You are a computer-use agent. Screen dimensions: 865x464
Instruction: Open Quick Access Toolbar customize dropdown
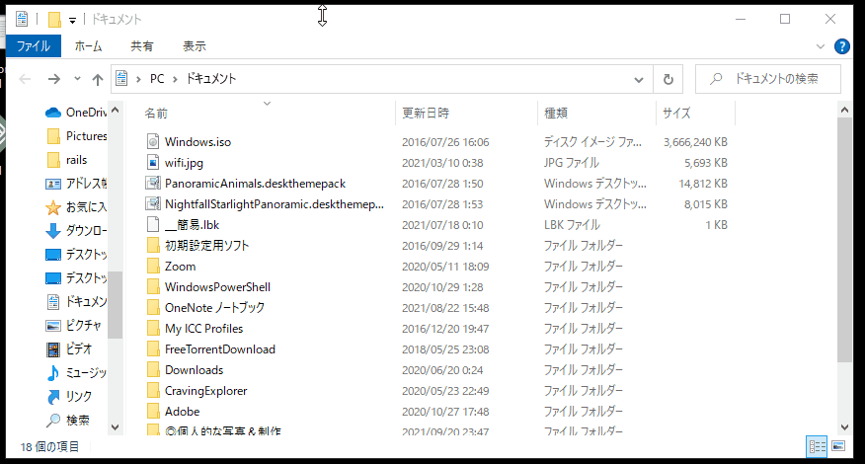tap(72, 21)
